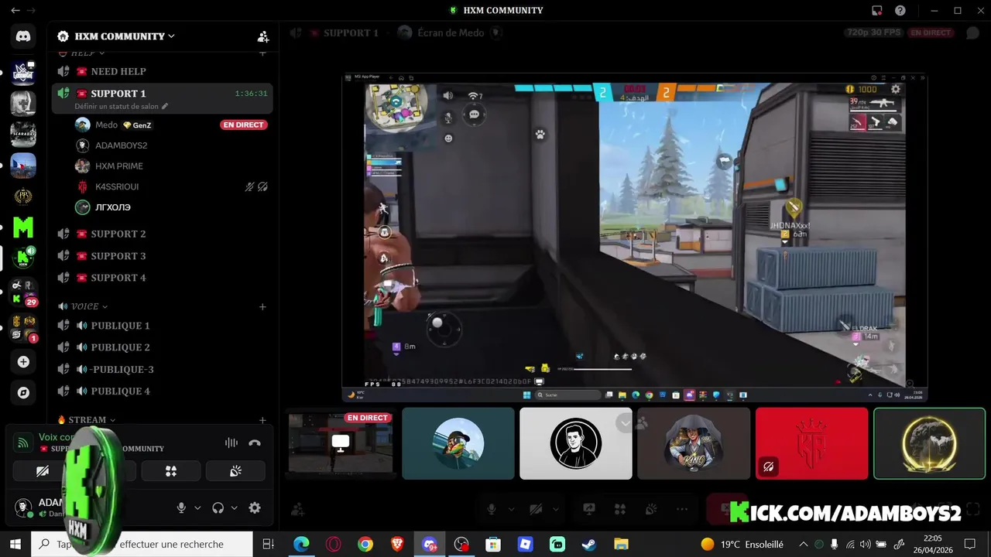
Task: Open the inbox icon in title bar
Action: click(x=876, y=11)
